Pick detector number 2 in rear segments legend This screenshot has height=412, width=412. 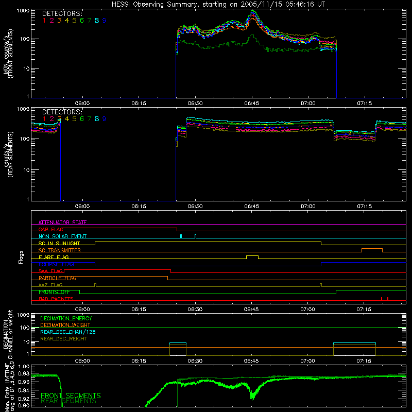point(52,119)
